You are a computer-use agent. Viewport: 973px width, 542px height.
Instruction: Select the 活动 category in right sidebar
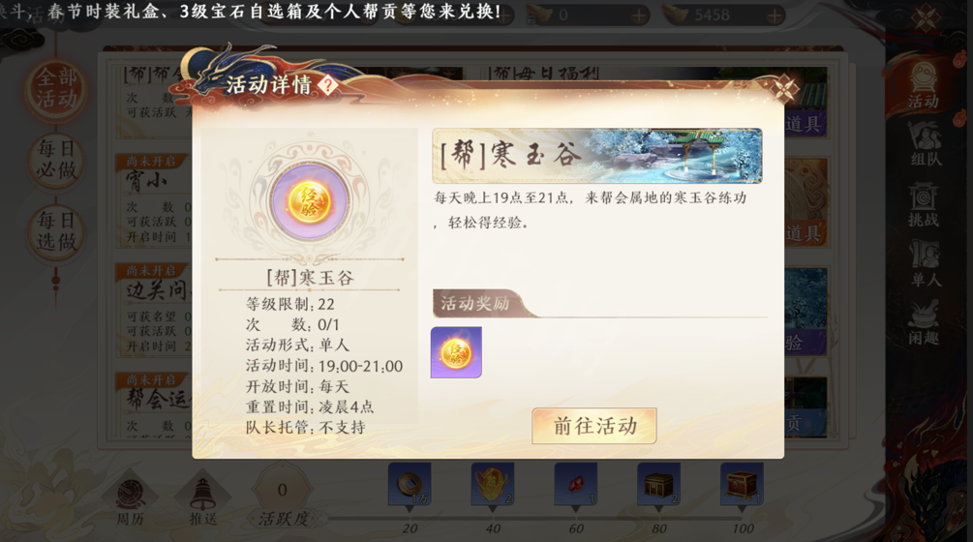click(x=924, y=85)
